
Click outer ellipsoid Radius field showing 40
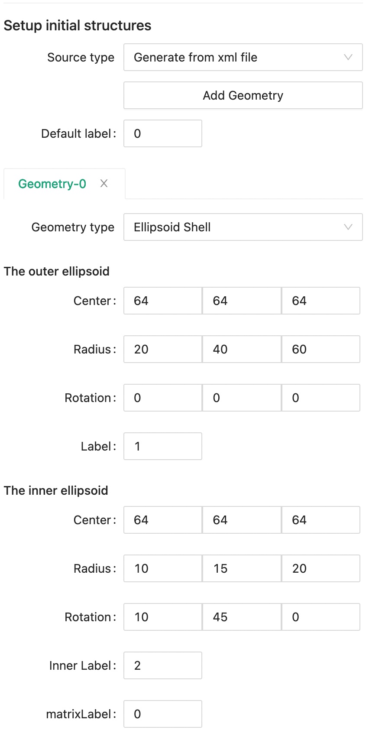point(242,349)
